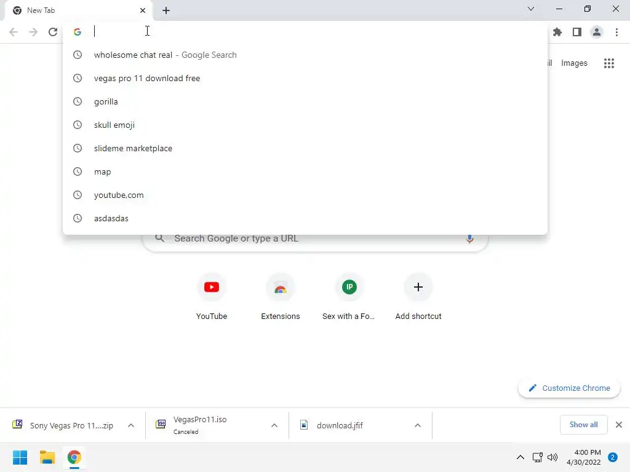Open Sony Vegas Pro 11 zip download

64,425
